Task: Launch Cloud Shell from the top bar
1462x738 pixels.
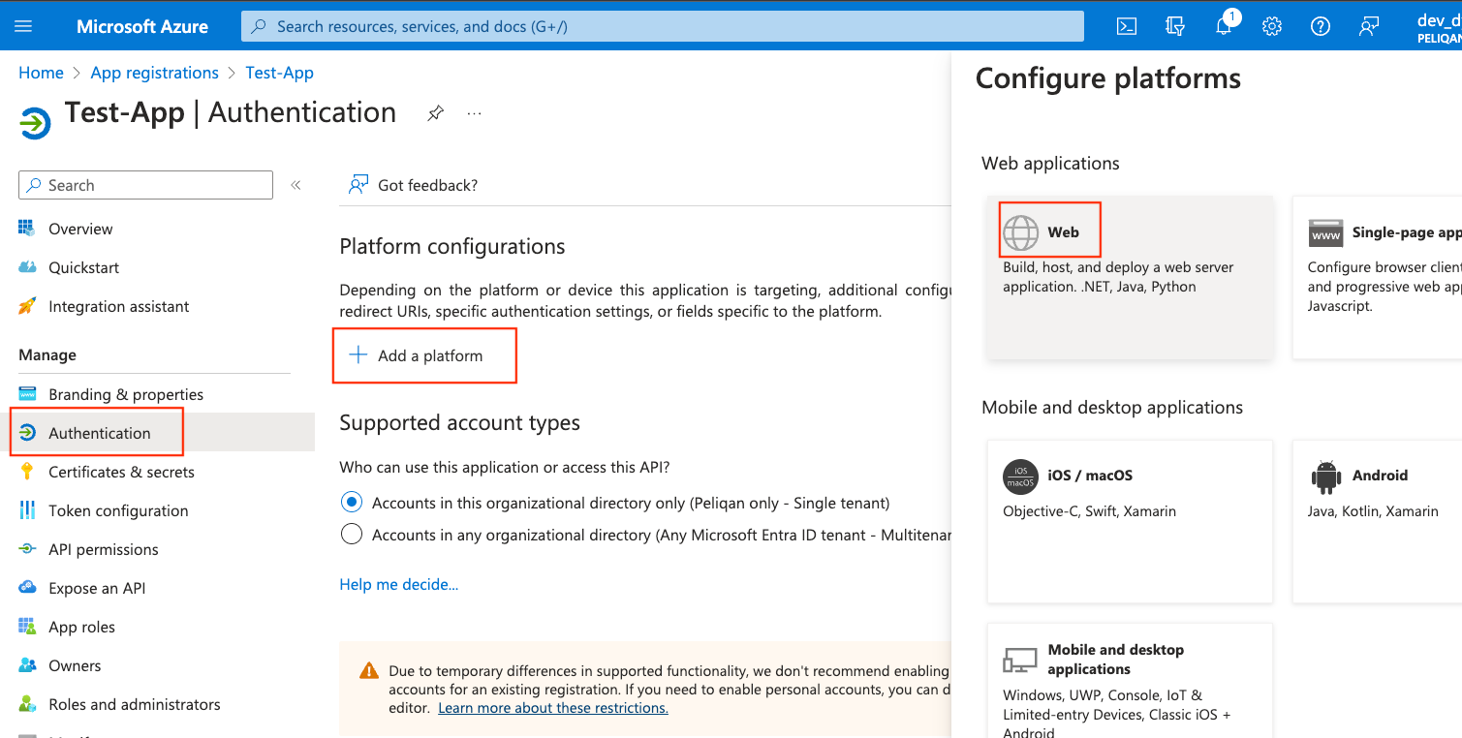Action: tap(1127, 26)
